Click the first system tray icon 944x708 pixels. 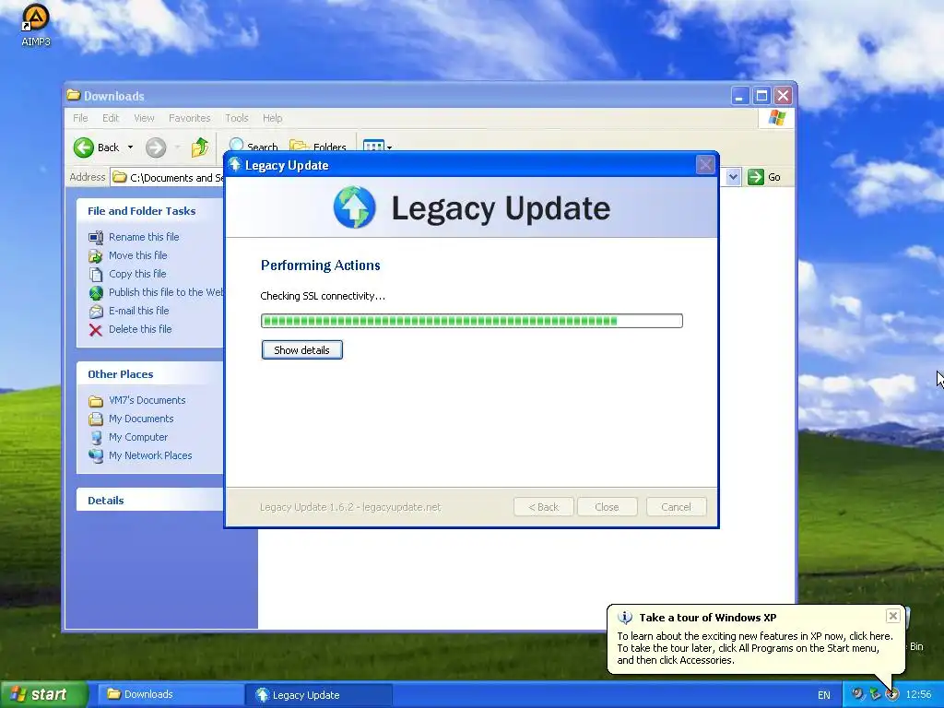point(856,694)
